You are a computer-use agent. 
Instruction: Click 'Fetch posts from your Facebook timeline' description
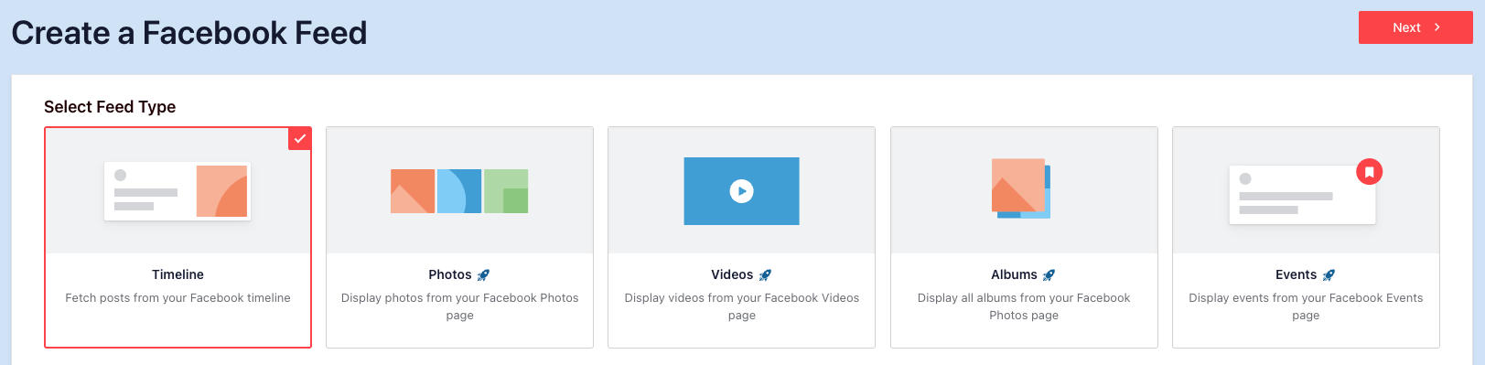tap(178, 298)
